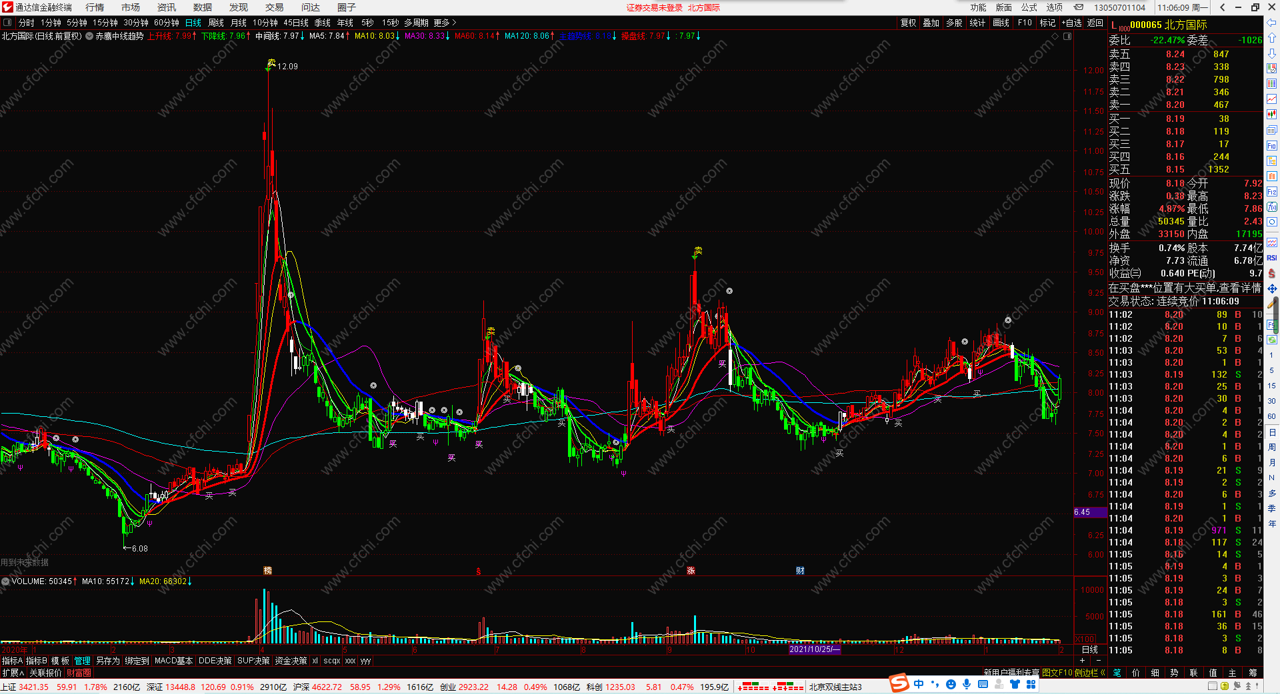Click the left chevron in the title bar
1280x694 pixels.
[x=1222, y=7]
